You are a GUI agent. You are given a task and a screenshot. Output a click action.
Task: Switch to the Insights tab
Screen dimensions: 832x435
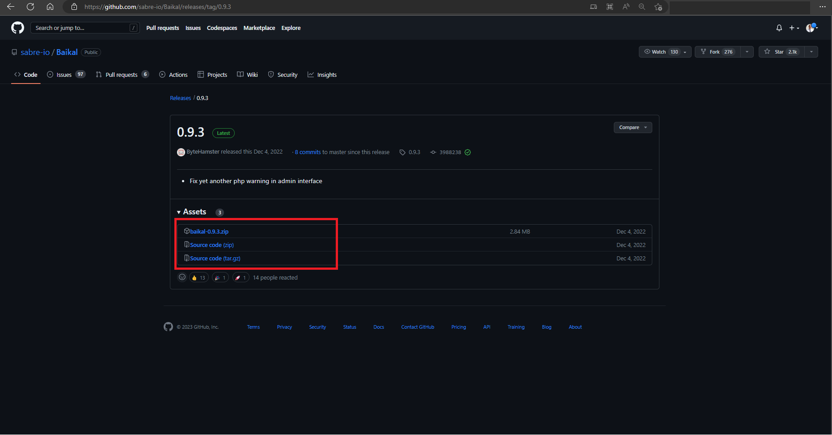322,75
